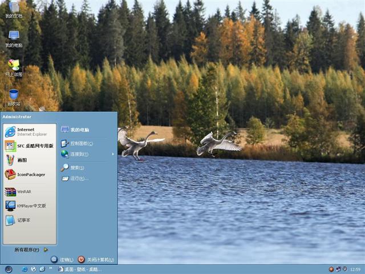Image resolution: width=365 pixels, height=274 pixels.
Task: Click the run dialog icon for 运行
Action: 65,179
